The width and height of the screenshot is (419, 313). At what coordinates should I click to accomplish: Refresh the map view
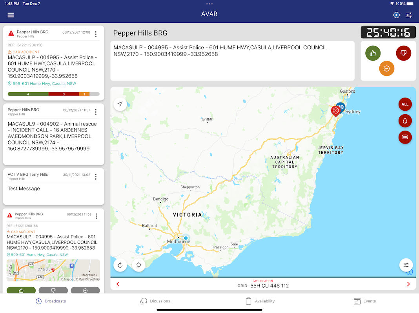(120, 265)
